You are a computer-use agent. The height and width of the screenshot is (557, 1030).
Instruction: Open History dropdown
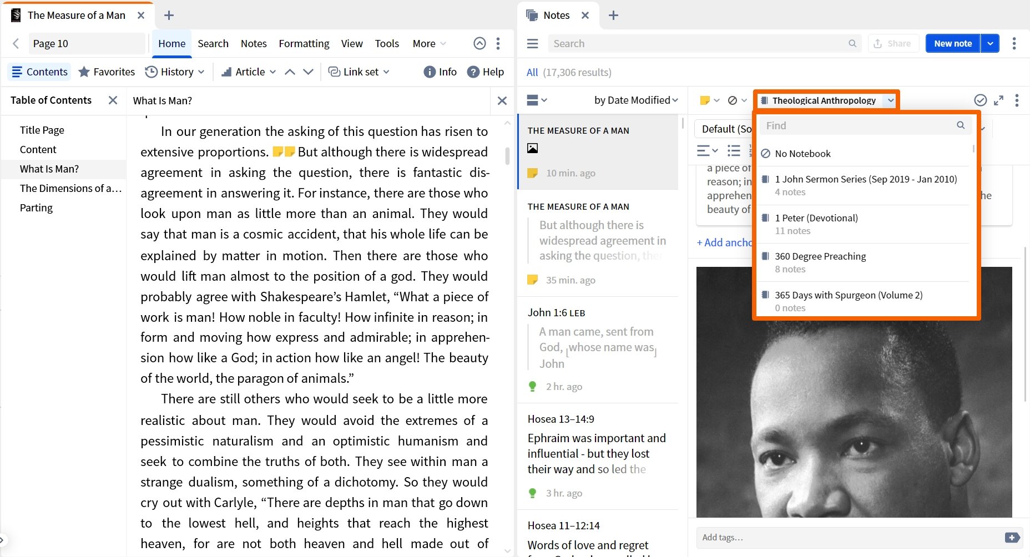pos(175,72)
